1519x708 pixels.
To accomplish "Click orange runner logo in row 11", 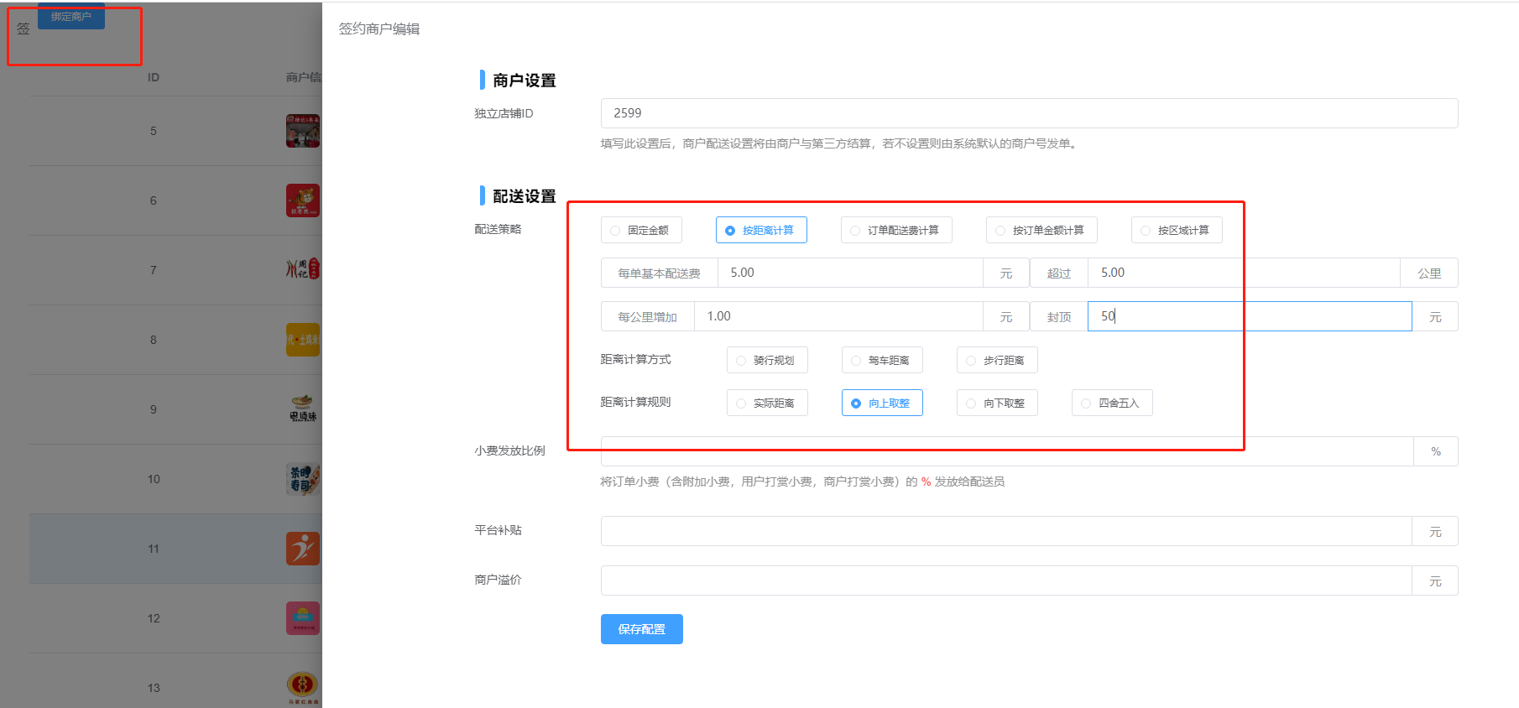I will pos(303,549).
